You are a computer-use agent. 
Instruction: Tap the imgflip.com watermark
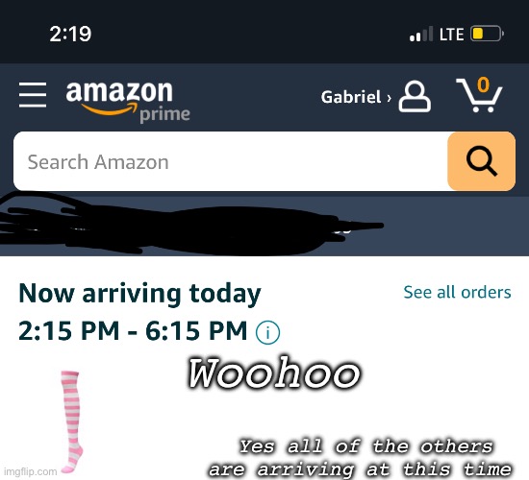[31, 471]
